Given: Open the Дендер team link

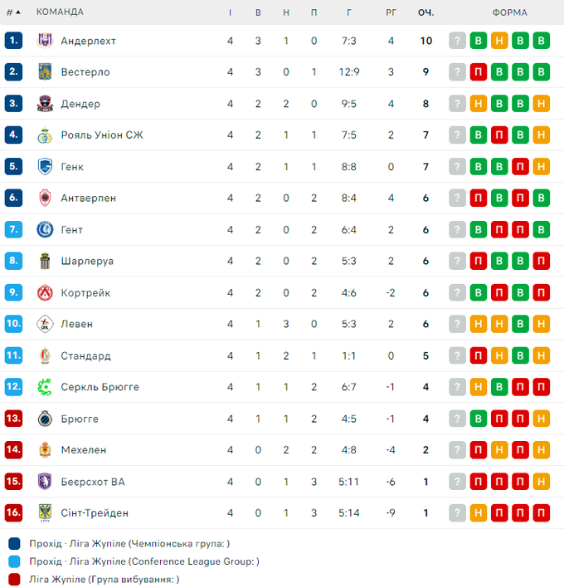Looking at the screenshot, I should [x=80, y=104].
